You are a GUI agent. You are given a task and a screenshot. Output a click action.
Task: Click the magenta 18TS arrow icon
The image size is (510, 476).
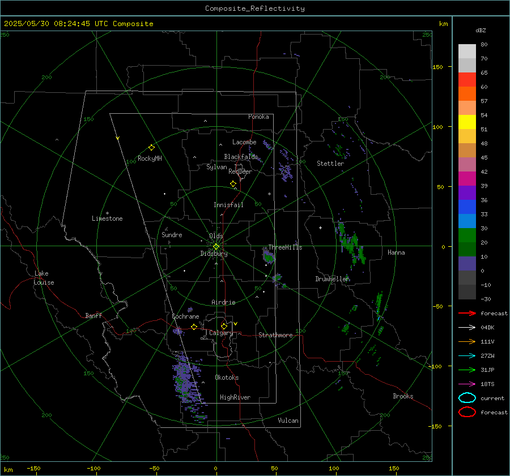click(x=467, y=384)
